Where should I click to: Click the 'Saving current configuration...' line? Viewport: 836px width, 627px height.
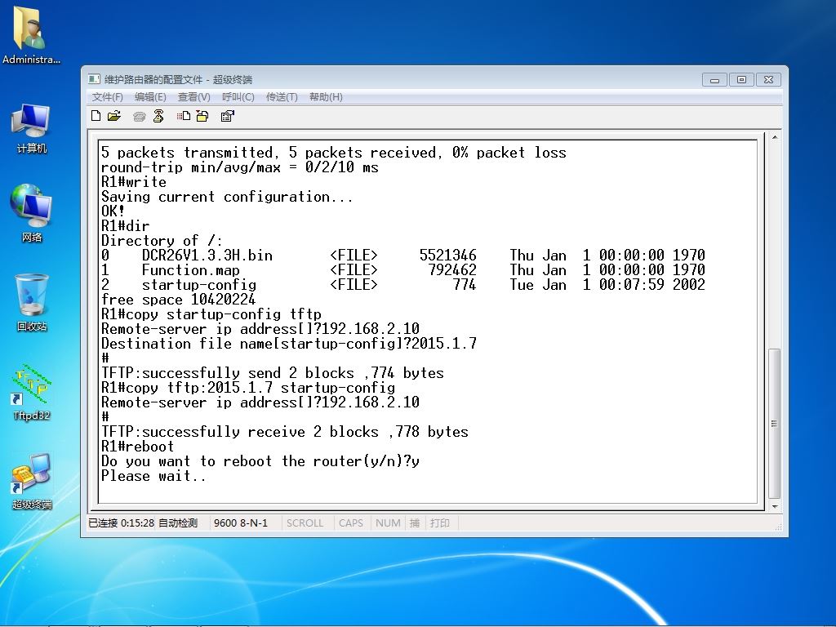pos(227,197)
